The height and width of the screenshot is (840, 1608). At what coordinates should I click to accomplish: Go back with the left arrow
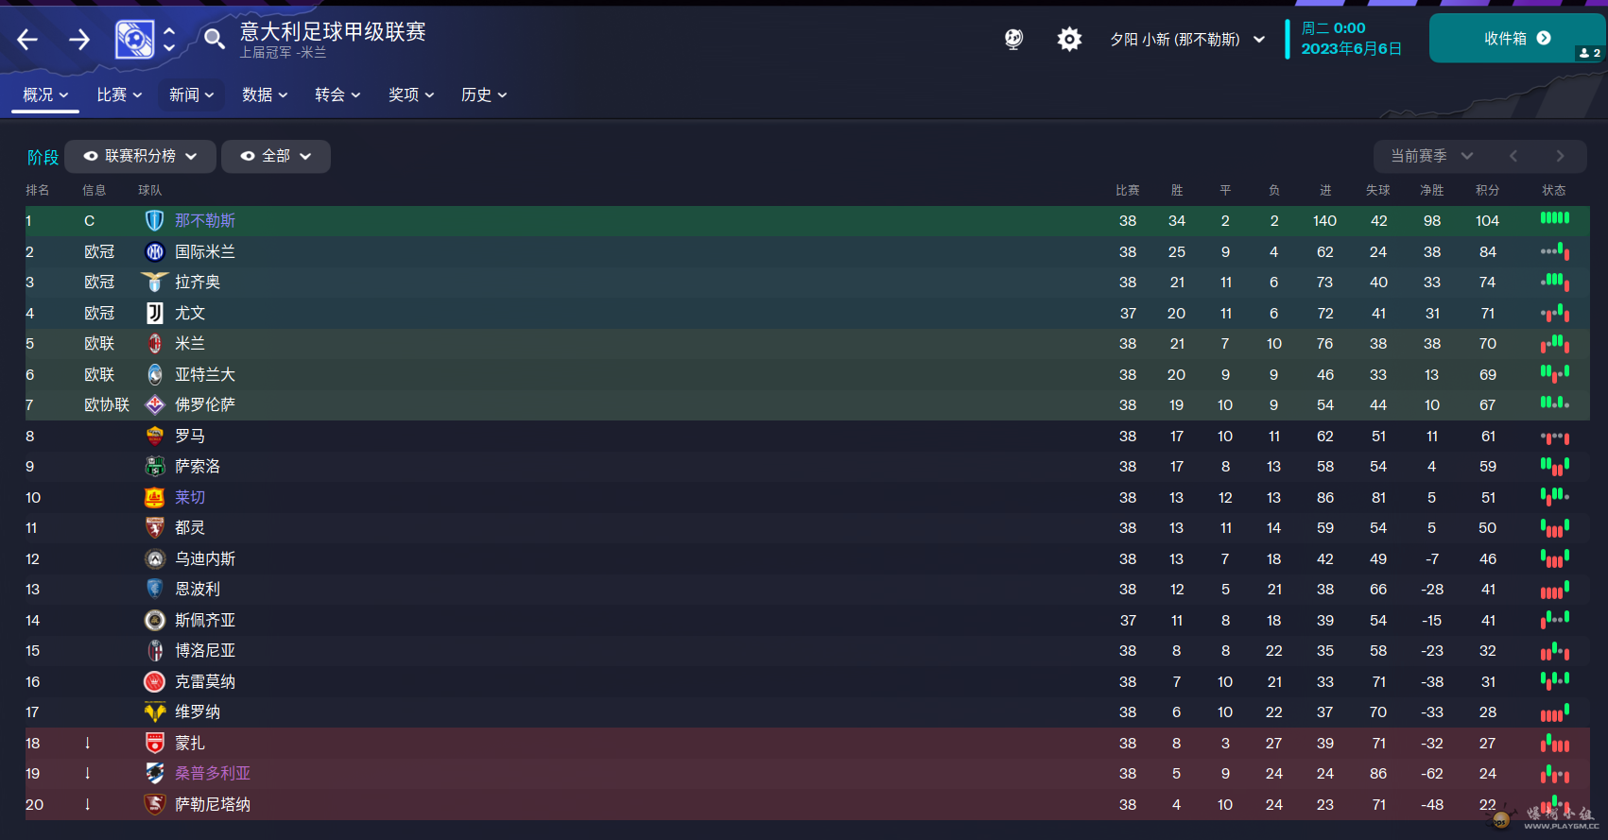pyautogui.click(x=27, y=39)
